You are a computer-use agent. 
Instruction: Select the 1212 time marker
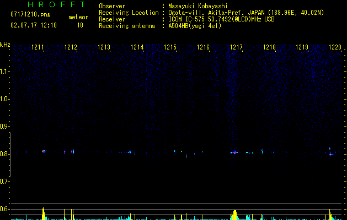[71, 47]
